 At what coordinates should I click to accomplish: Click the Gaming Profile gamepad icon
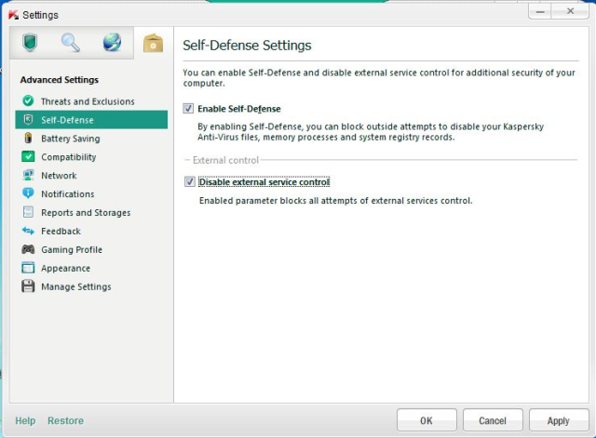point(28,250)
